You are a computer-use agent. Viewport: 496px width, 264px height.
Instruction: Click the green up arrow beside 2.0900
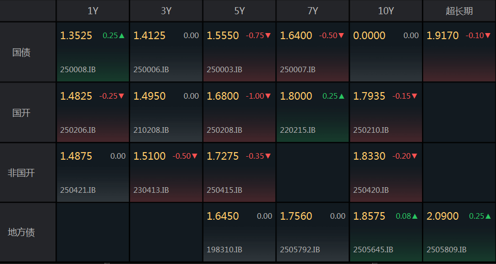pos(488,216)
